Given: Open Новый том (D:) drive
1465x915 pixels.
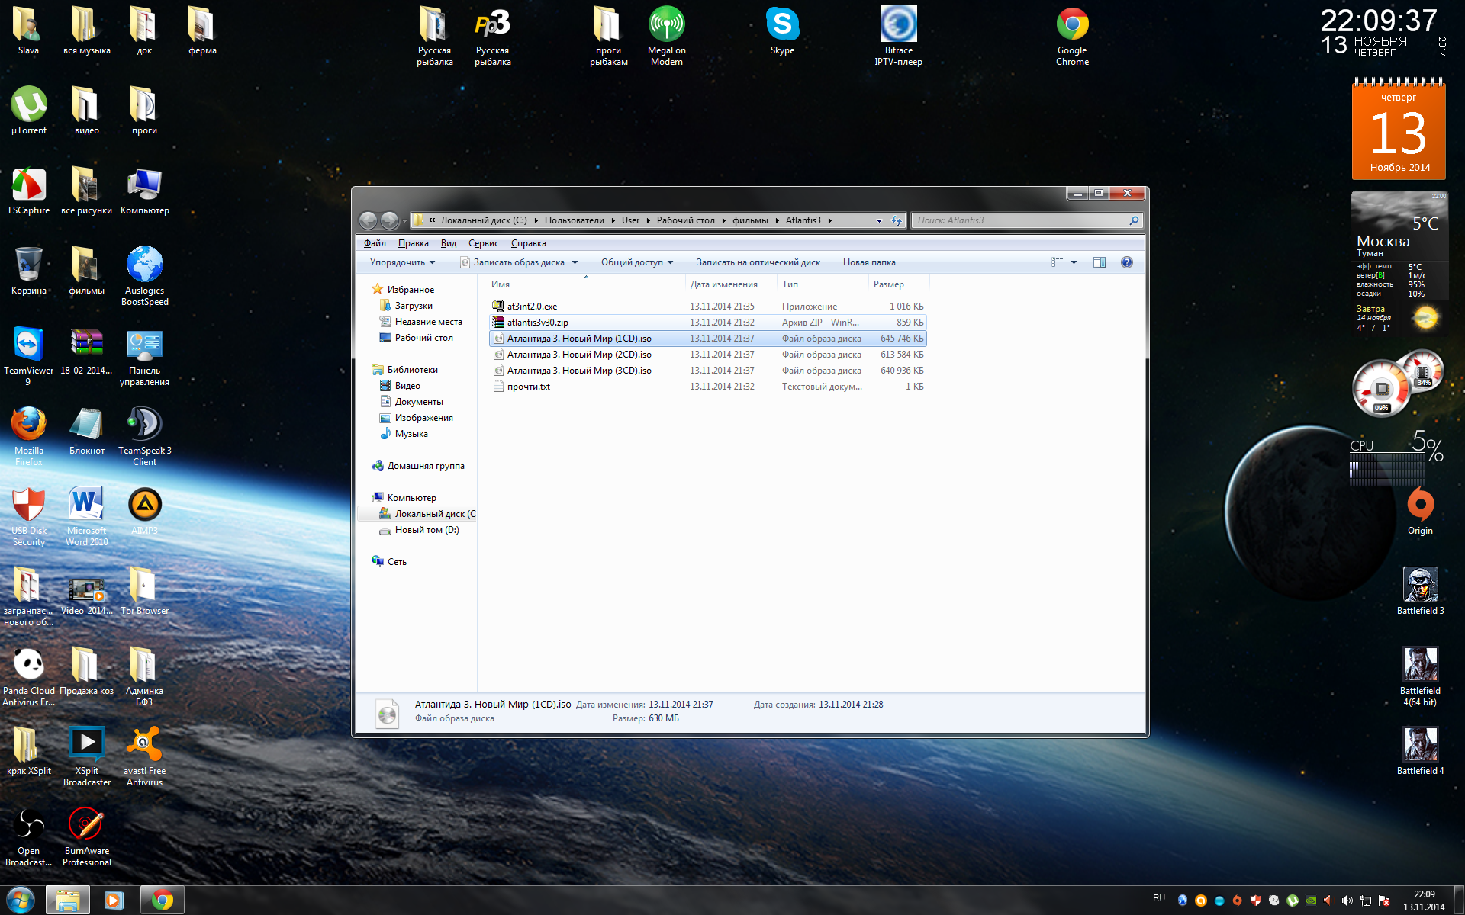Looking at the screenshot, I should pyautogui.click(x=427, y=530).
